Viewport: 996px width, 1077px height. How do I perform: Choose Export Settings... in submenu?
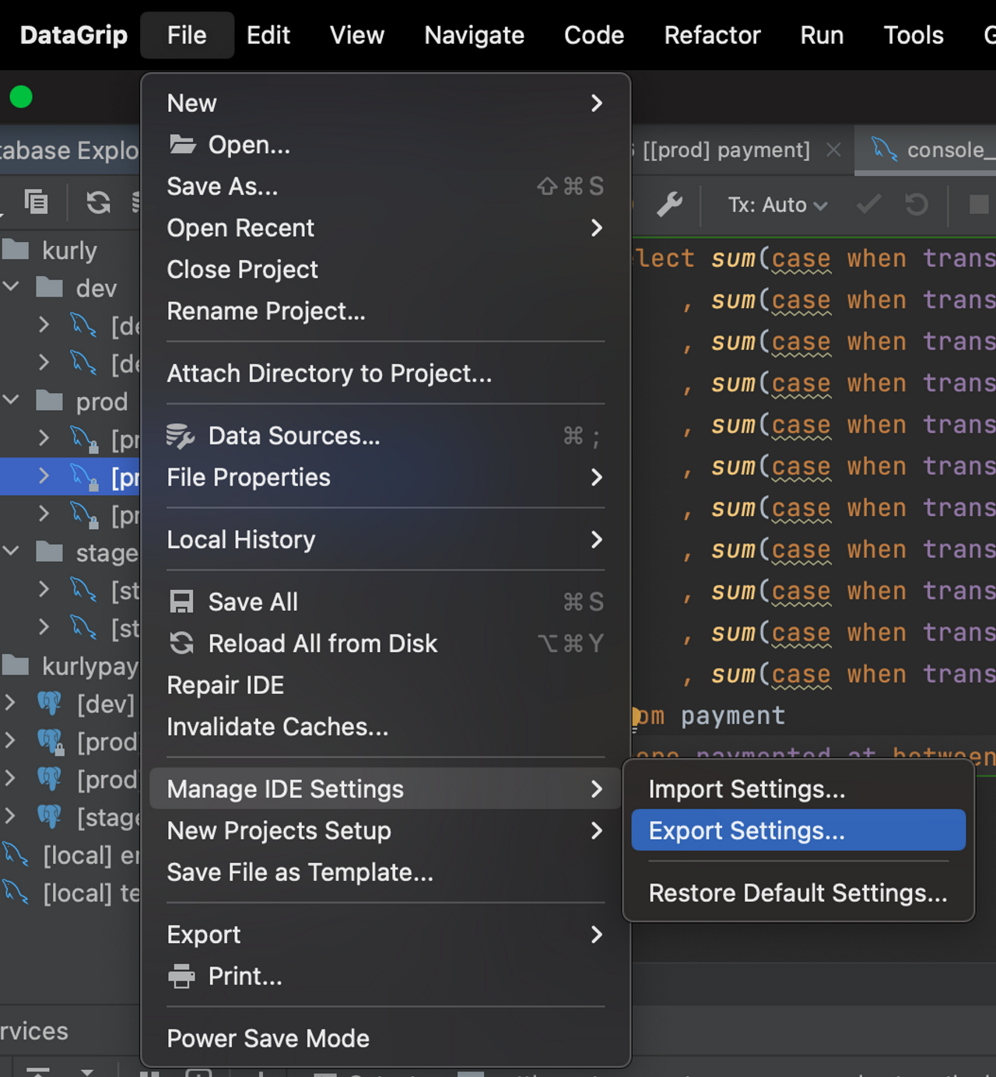[798, 830]
